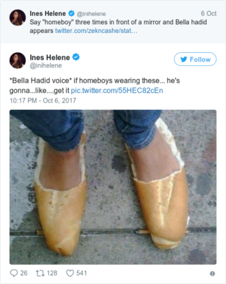Open the 6 Oct date link
Image resolution: width=226 pixels, height=284 pixels.
209,14
